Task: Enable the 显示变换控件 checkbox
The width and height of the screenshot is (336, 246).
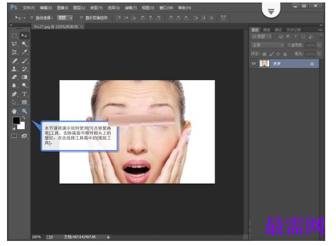Action: [x=81, y=18]
